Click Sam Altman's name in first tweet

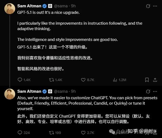29,6
